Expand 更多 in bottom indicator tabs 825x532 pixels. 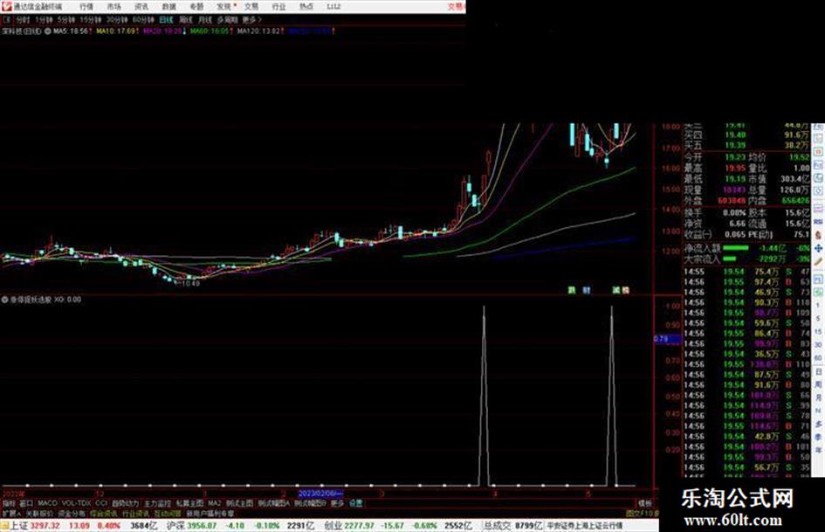[337, 503]
